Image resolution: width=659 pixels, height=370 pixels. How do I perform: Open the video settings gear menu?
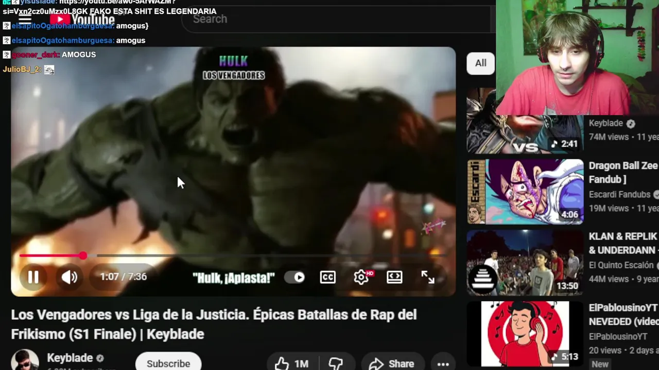point(362,277)
